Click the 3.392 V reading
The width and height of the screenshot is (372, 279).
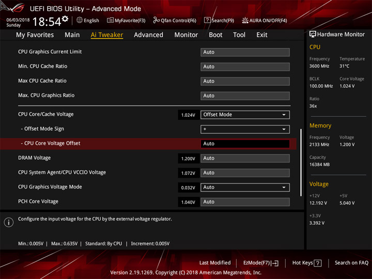coord(317,223)
